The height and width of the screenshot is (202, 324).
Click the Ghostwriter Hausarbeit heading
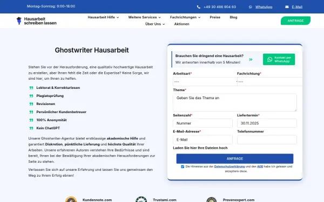tap(92, 50)
